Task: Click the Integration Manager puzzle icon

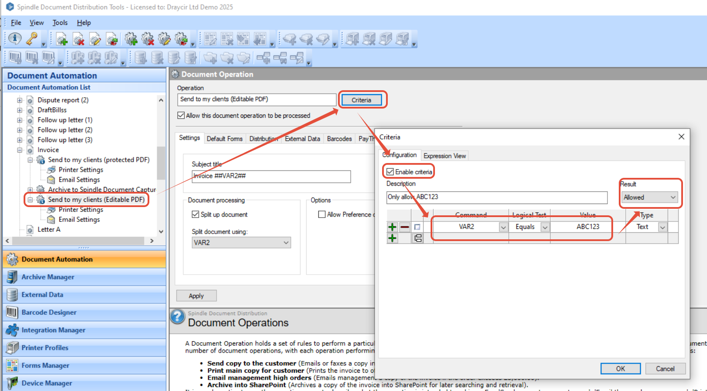Action: (x=12, y=330)
